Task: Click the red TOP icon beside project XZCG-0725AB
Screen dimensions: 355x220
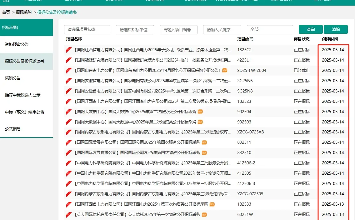Action: coord(69,132)
